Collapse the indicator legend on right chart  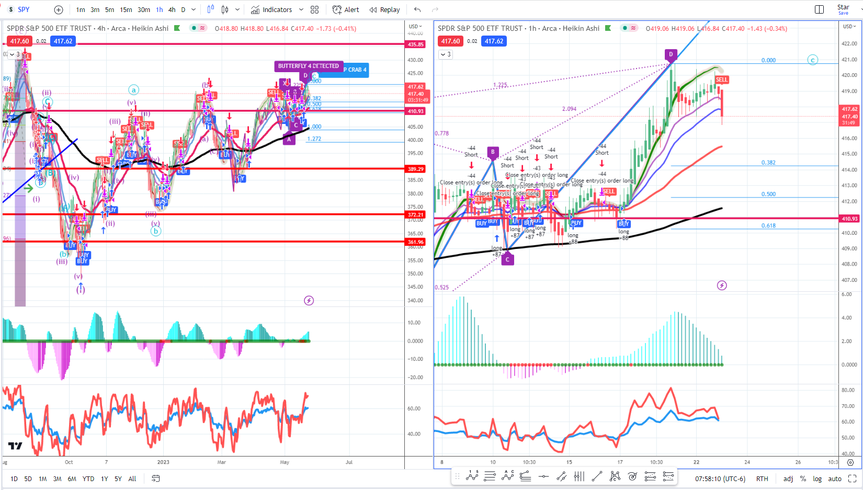(x=445, y=54)
